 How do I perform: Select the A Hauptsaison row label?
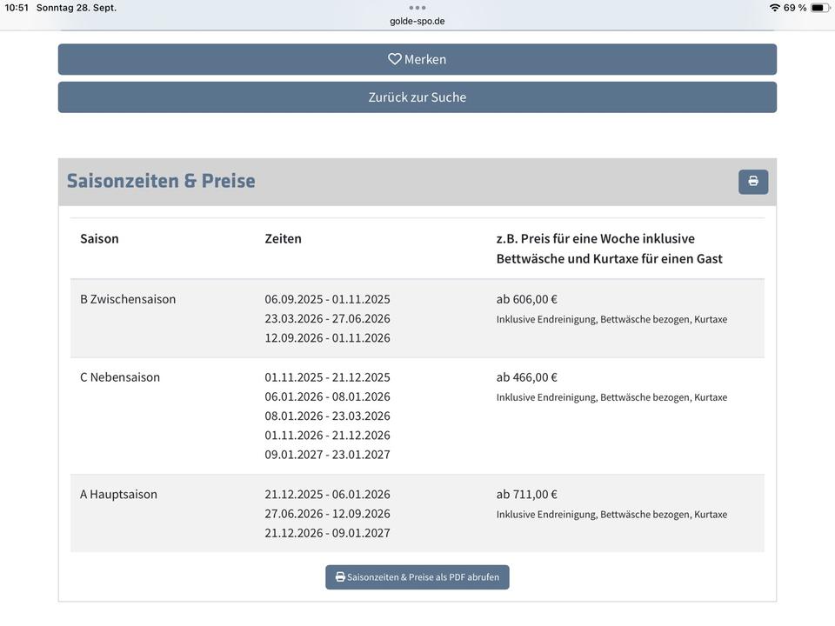click(x=118, y=495)
